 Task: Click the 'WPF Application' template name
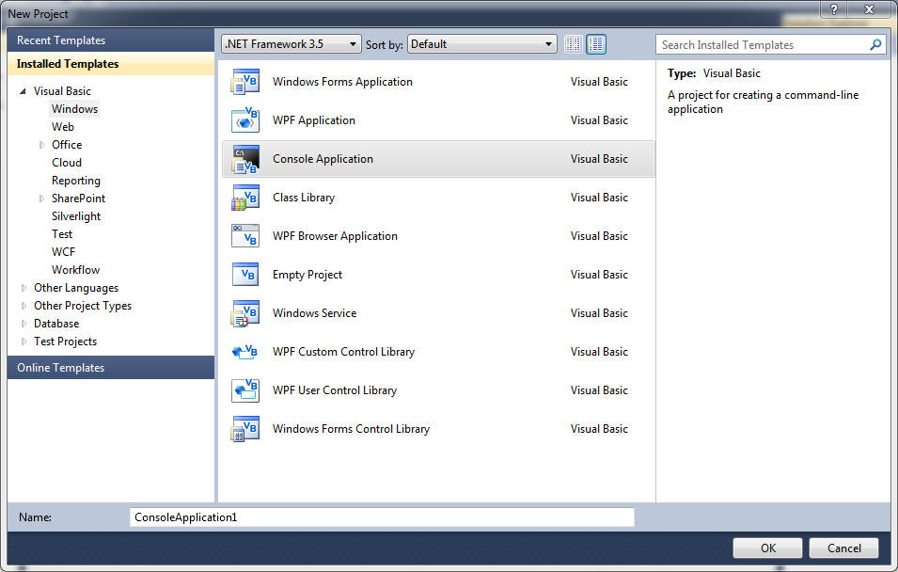pos(314,120)
